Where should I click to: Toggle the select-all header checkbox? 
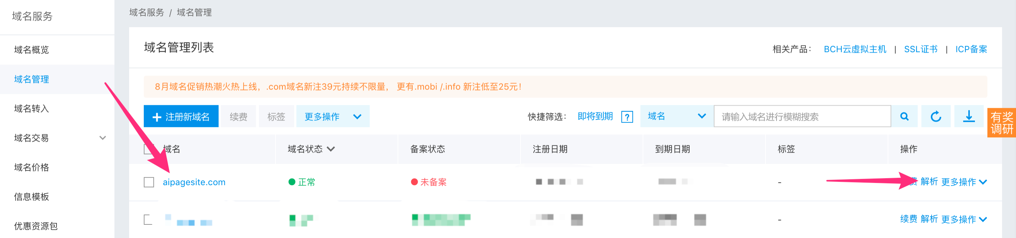[x=149, y=149]
